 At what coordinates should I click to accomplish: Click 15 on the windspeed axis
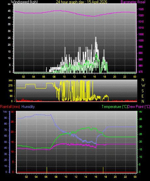(x=9, y=52)
